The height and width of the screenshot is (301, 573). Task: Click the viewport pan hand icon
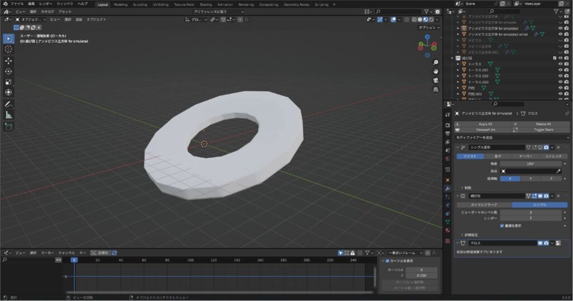[435, 71]
